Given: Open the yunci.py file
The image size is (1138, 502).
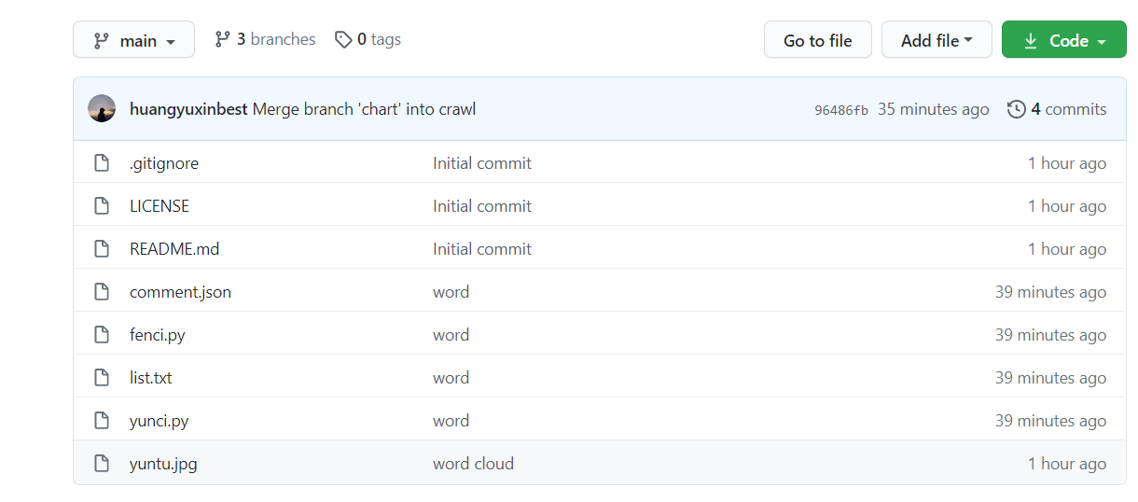Looking at the screenshot, I should tap(160, 421).
